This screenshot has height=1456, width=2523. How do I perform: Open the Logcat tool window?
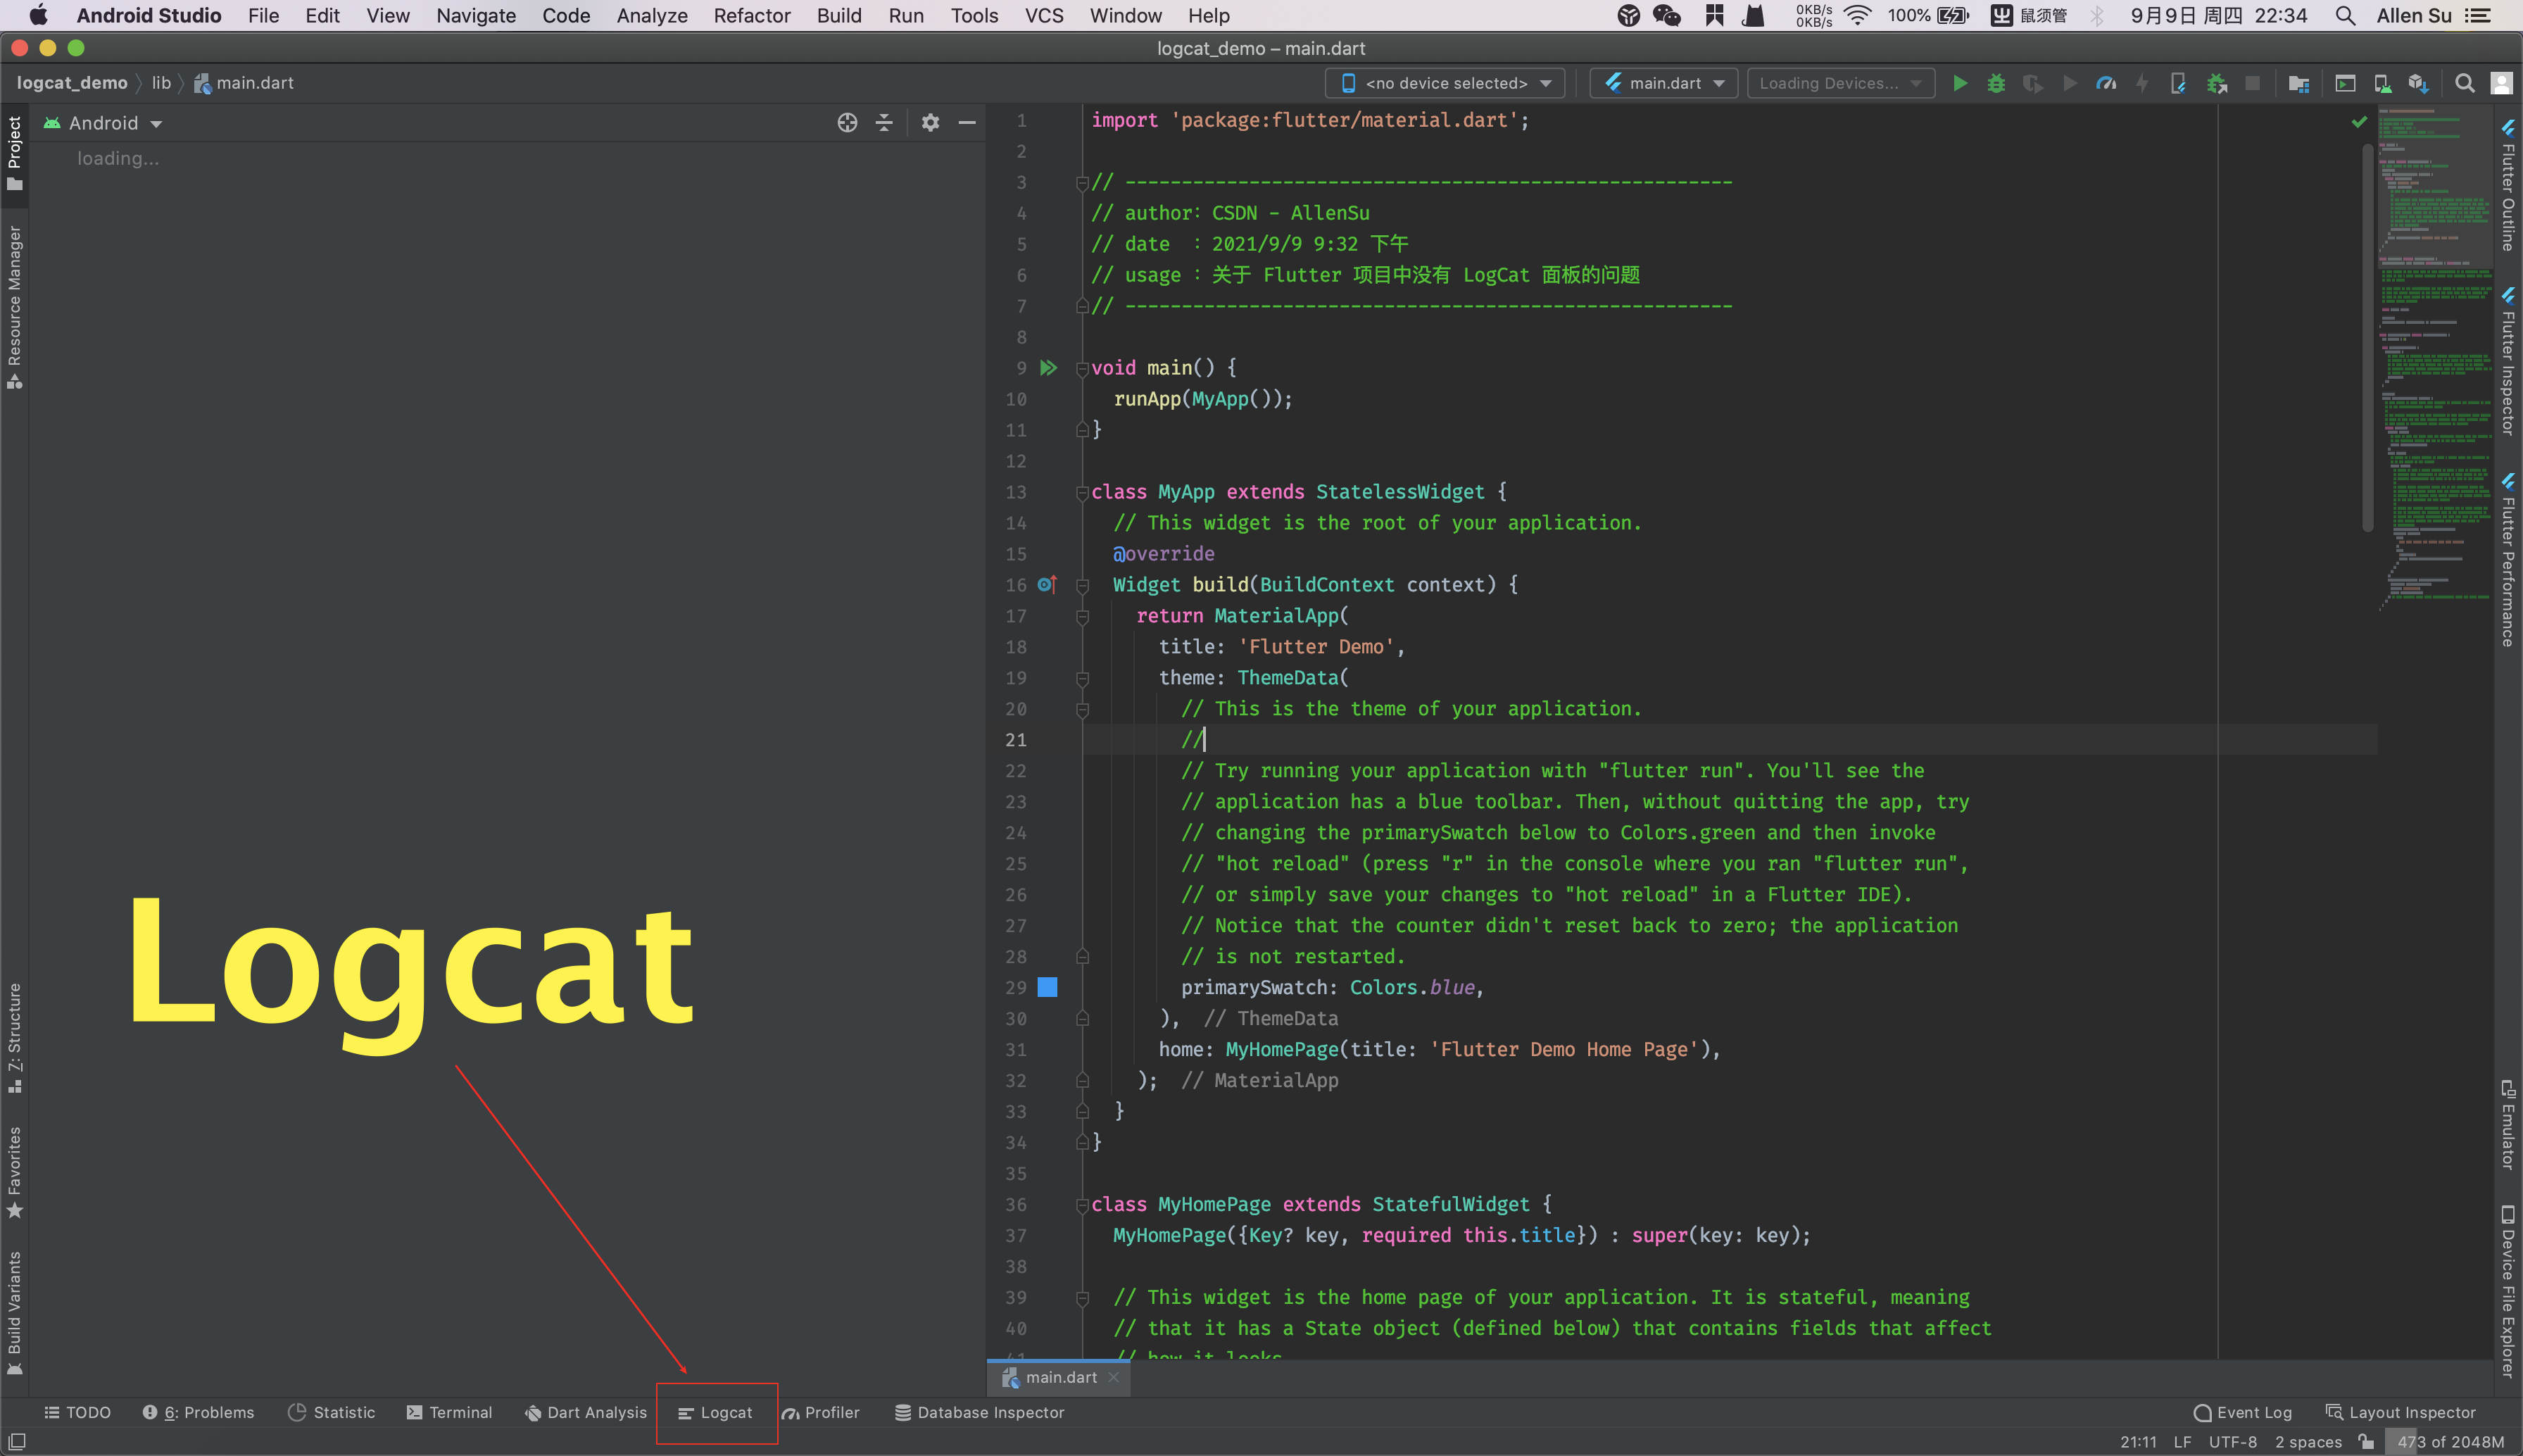[716, 1412]
